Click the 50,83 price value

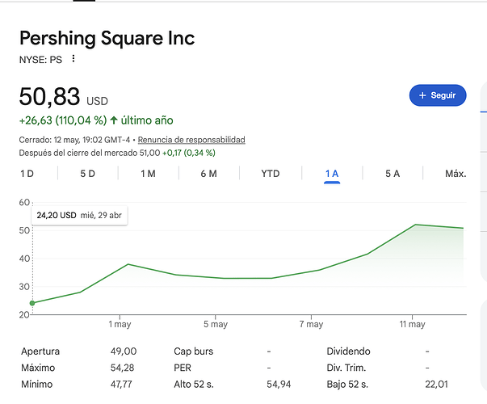(50, 97)
